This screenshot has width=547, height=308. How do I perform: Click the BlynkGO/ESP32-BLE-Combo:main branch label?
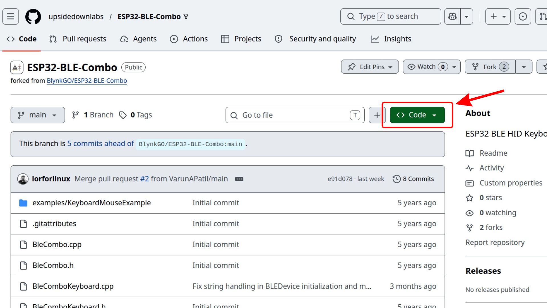click(x=190, y=144)
